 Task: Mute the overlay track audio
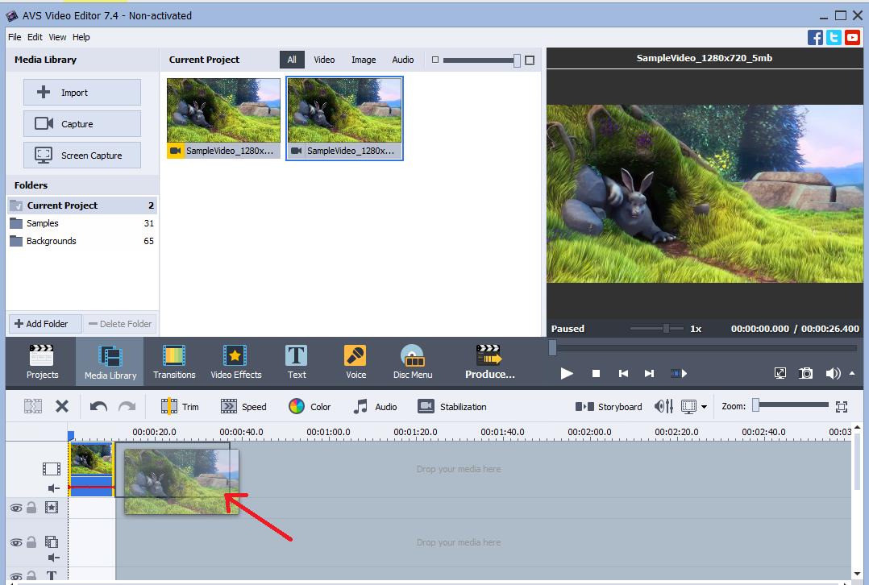click(53, 558)
